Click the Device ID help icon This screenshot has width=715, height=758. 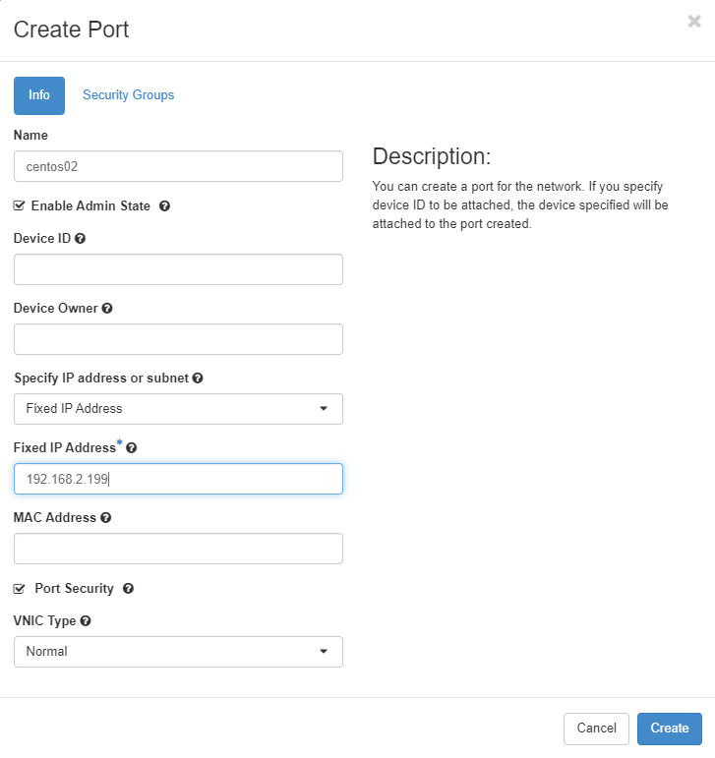80,238
